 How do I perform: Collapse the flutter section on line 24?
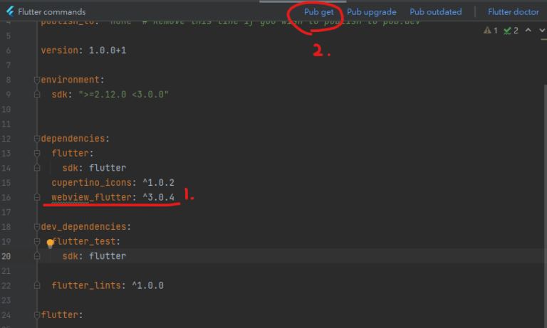coord(36,314)
